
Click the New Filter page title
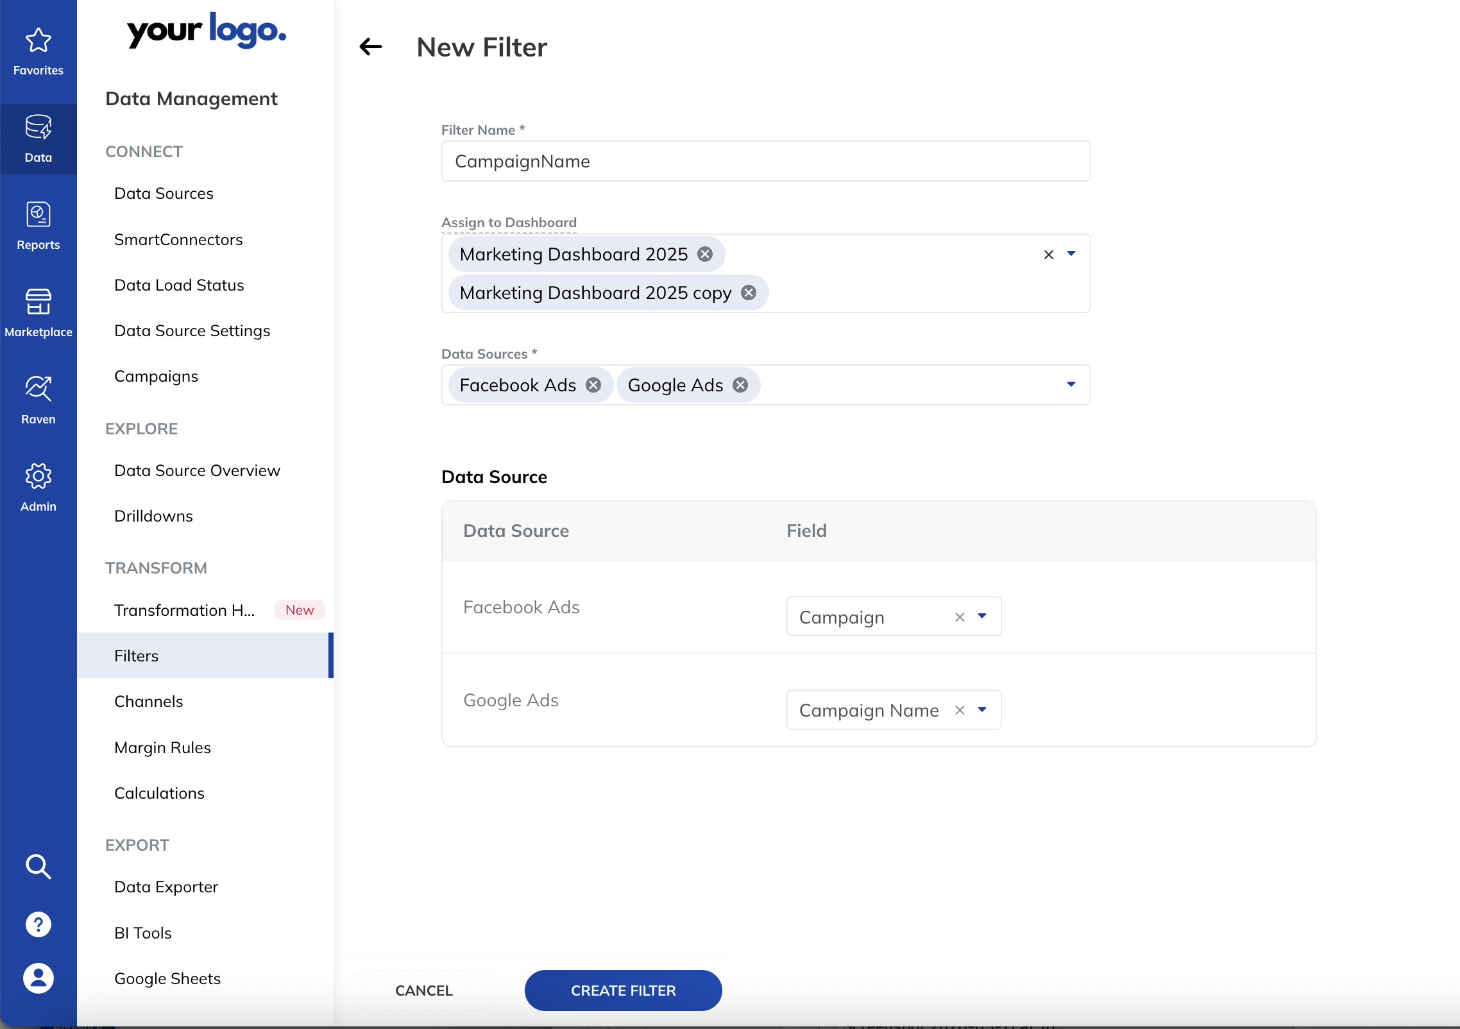[x=482, y=47]
